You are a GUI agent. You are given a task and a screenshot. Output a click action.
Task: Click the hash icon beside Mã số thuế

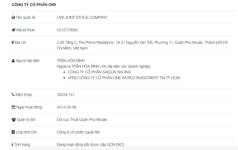click(13, 30)
